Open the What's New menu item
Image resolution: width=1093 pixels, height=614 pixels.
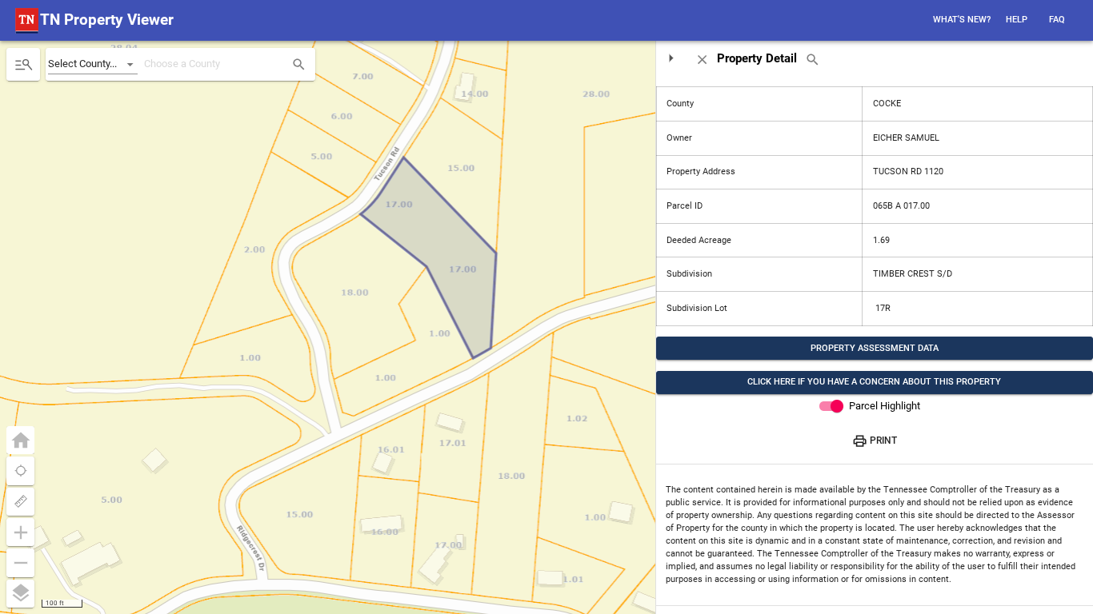coord(961,20)
